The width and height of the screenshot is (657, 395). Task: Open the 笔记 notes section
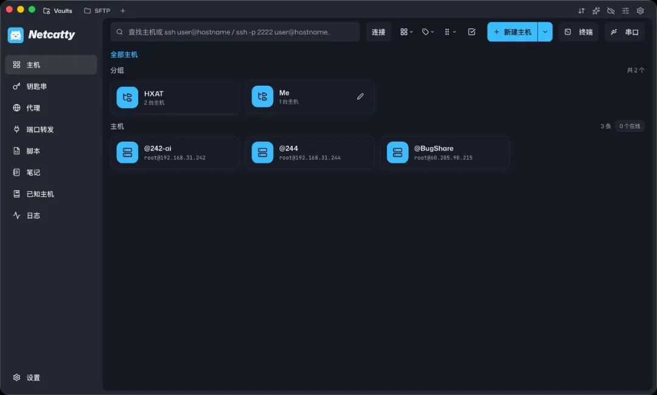click(x=50, y=173)
